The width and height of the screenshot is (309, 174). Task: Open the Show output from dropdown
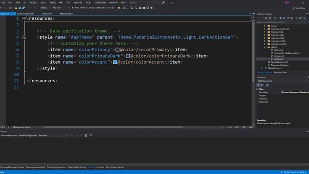click(x=43, y=135)
